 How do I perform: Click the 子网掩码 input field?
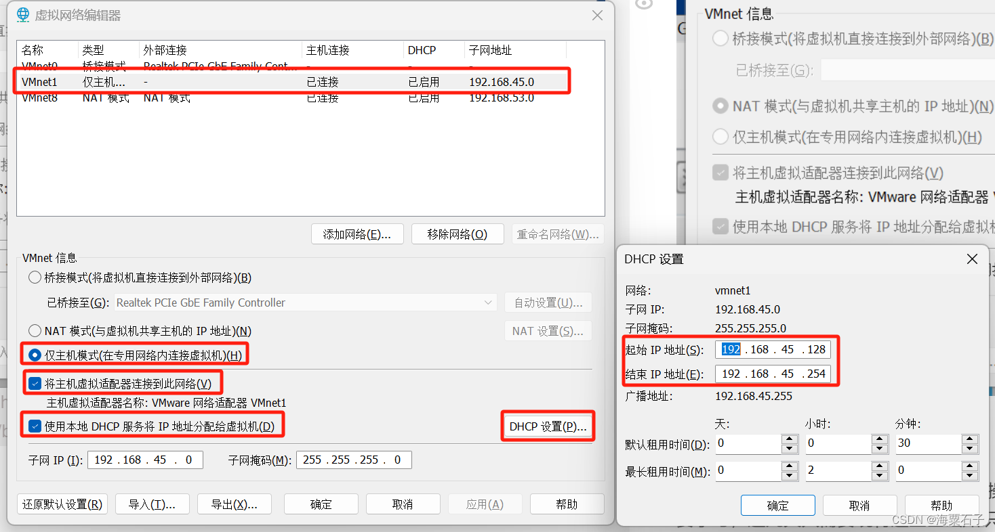pyautogui.click(x=354, y=460)
